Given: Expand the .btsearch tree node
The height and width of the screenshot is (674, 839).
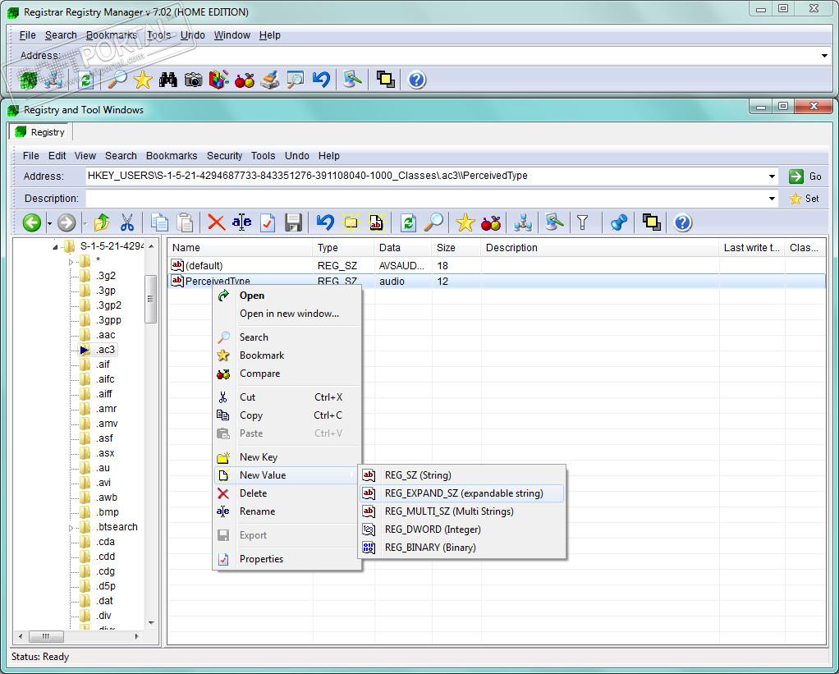Looking at the screenshot, I should [x=71, y=527].
